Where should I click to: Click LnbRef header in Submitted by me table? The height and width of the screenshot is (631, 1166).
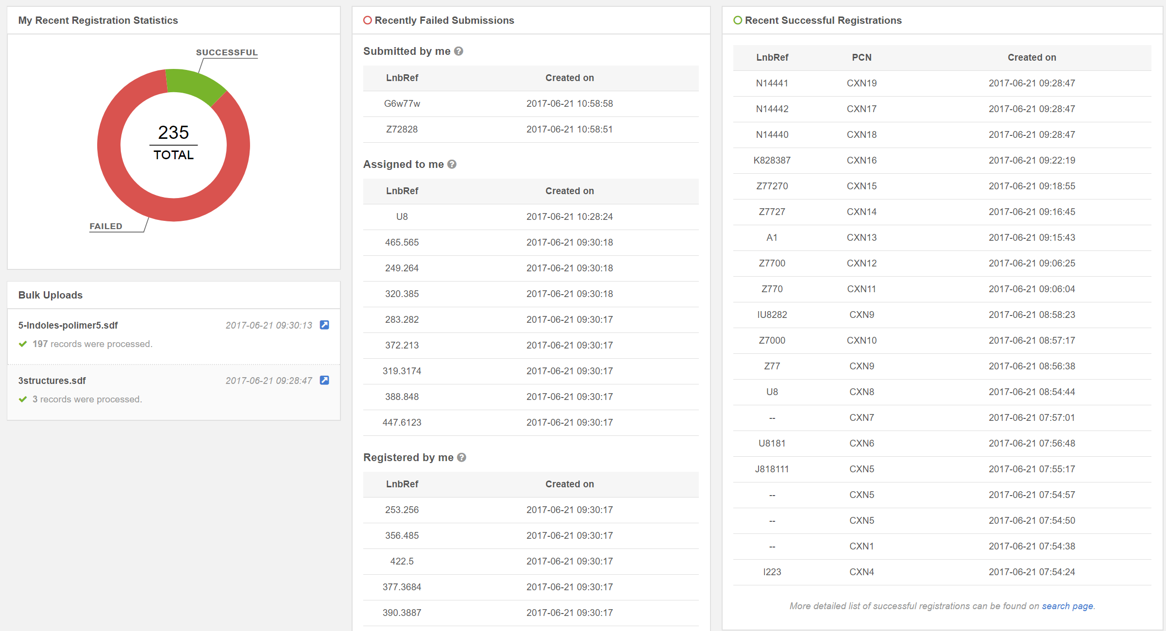coord(402,78)
